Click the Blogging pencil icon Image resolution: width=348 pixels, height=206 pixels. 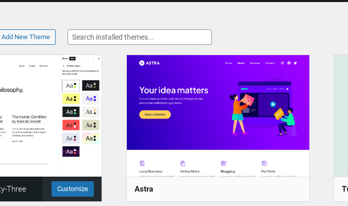pos(223,163)
